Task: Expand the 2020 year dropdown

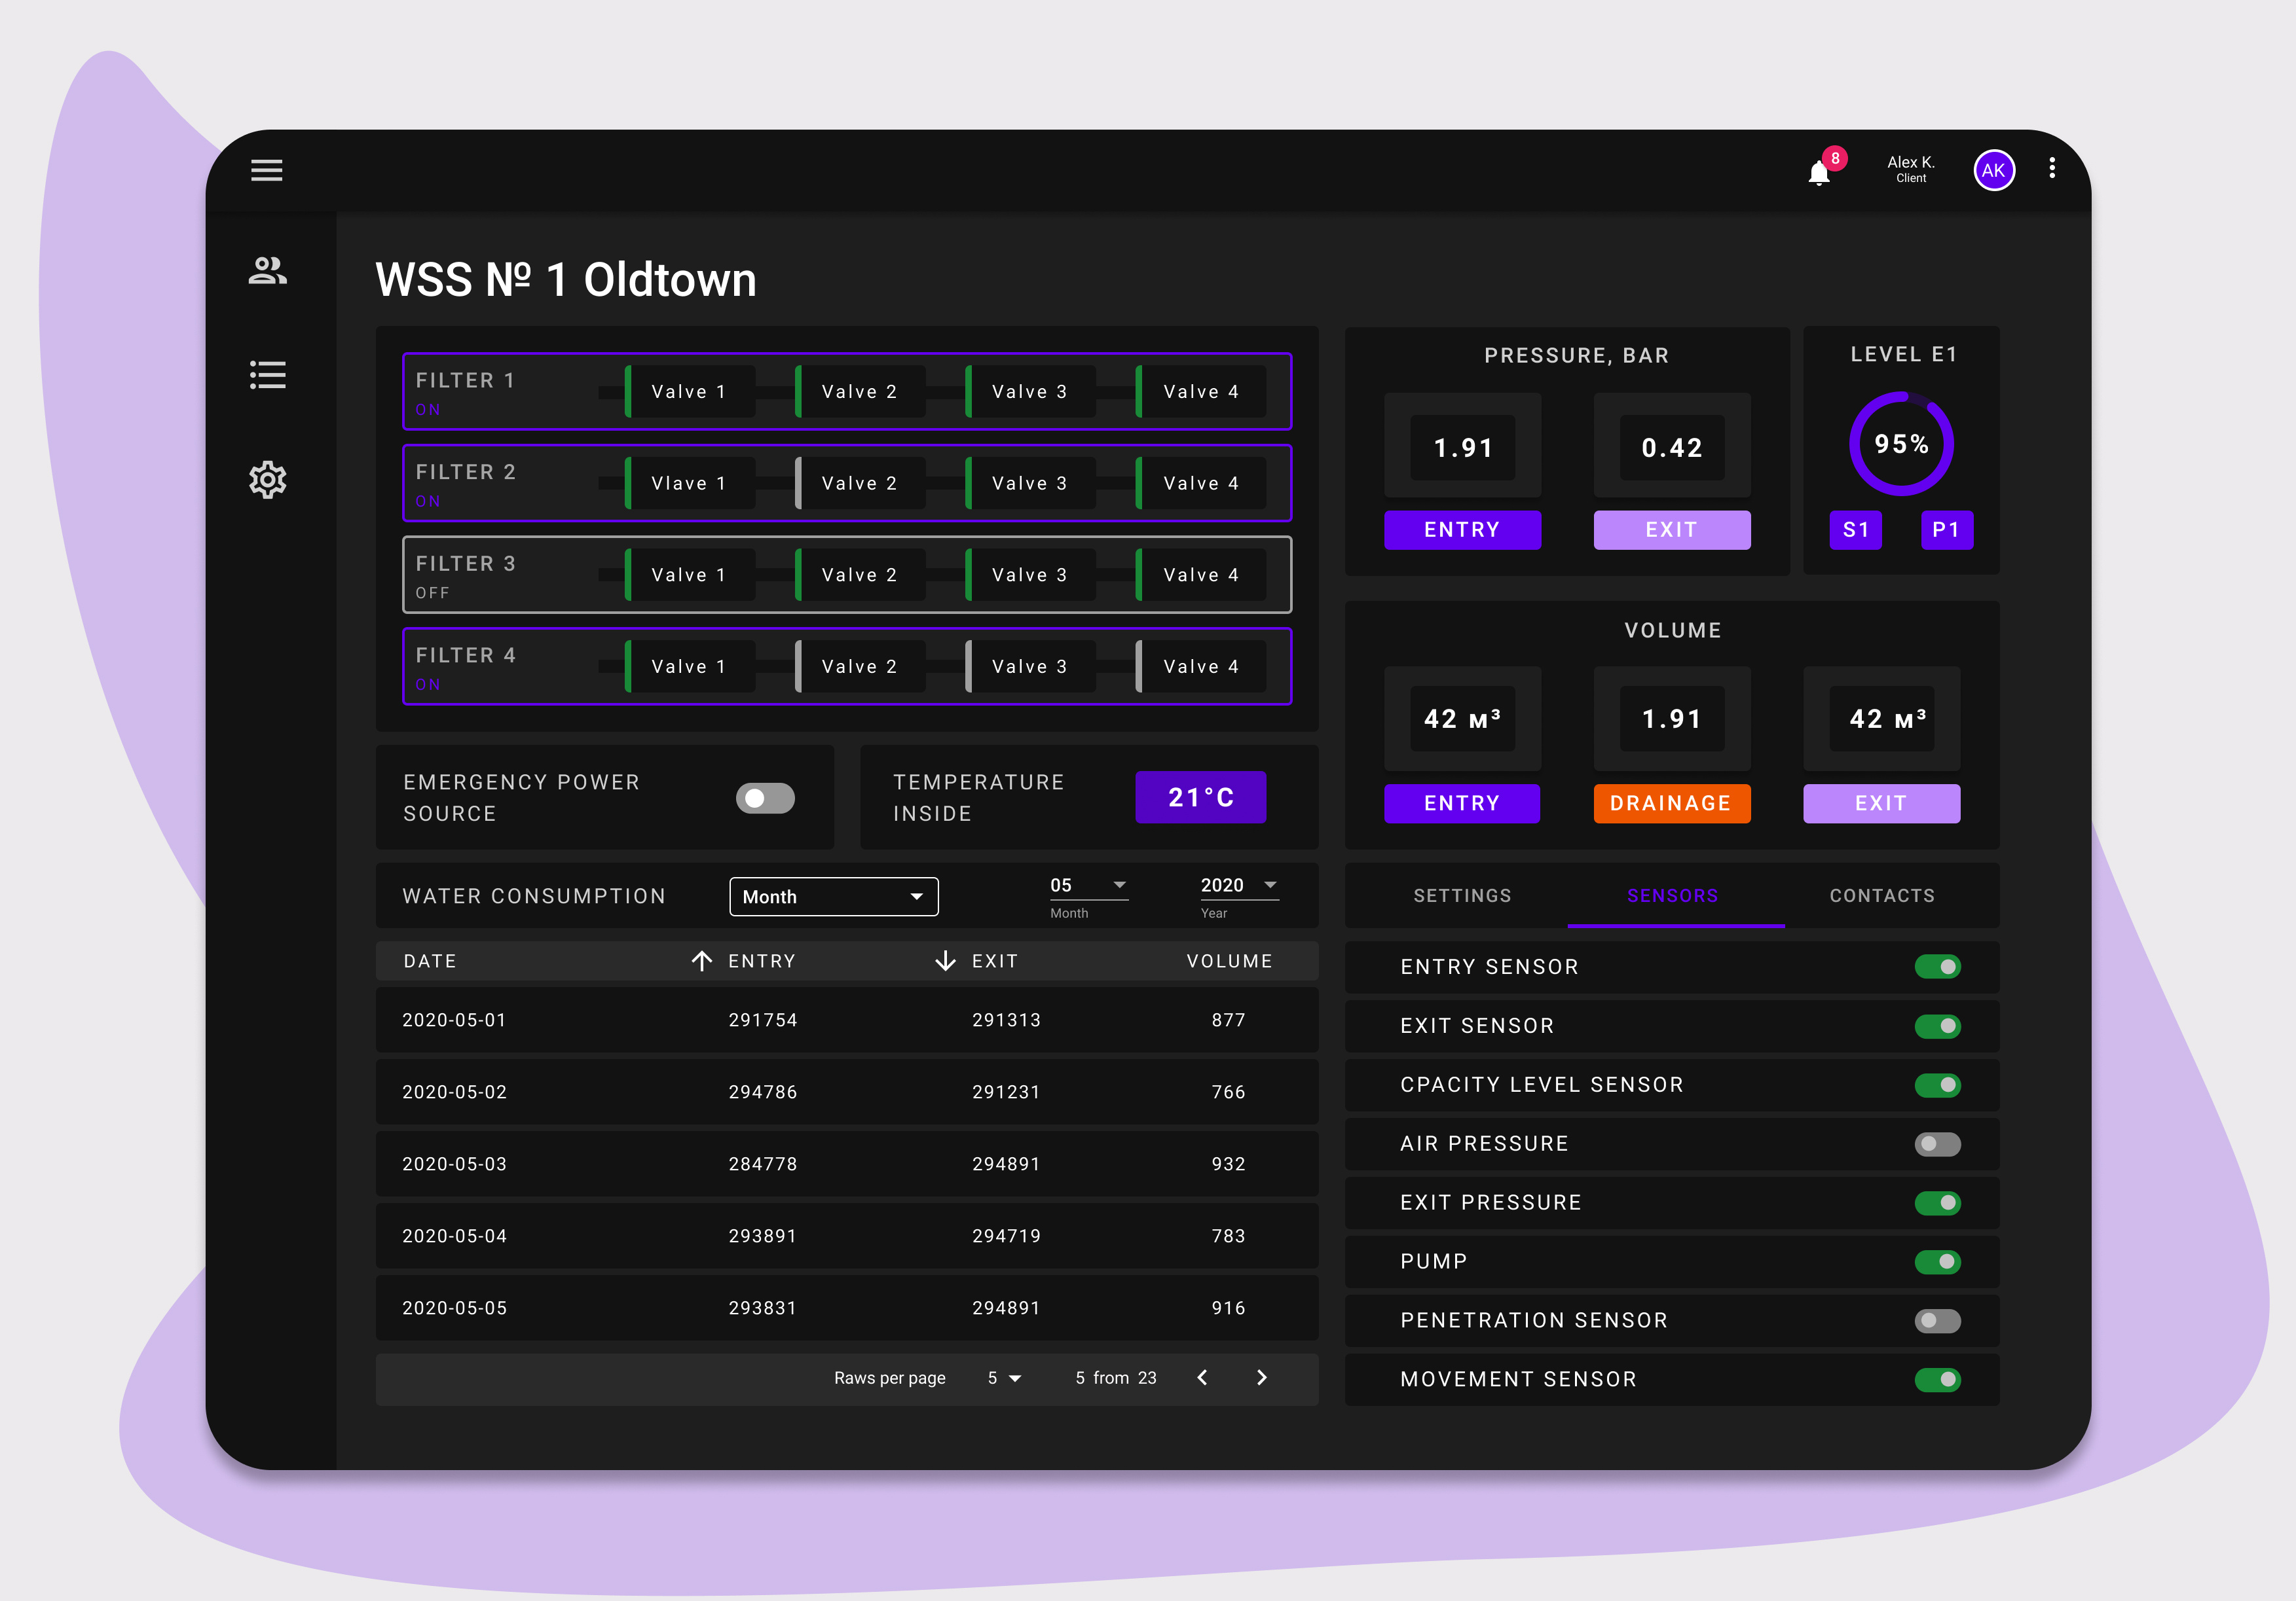Action: [x=1239, y=886]
